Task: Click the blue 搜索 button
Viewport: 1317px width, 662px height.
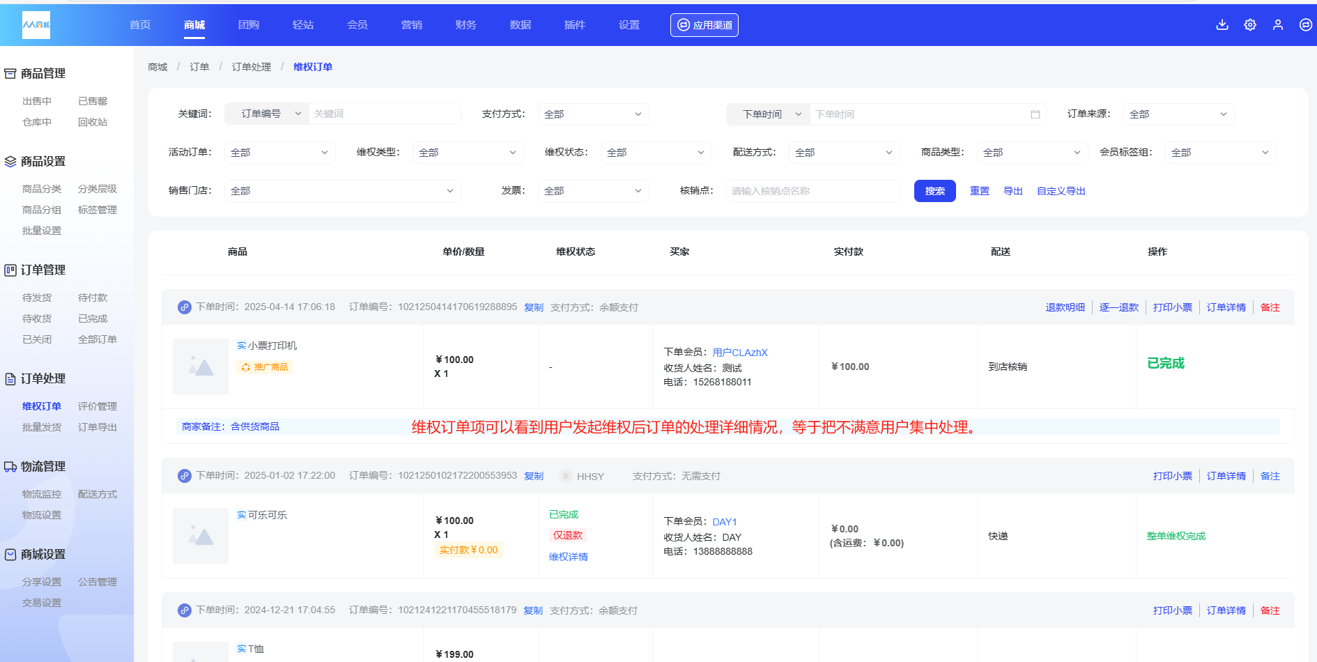Action: tap(935, 191)
